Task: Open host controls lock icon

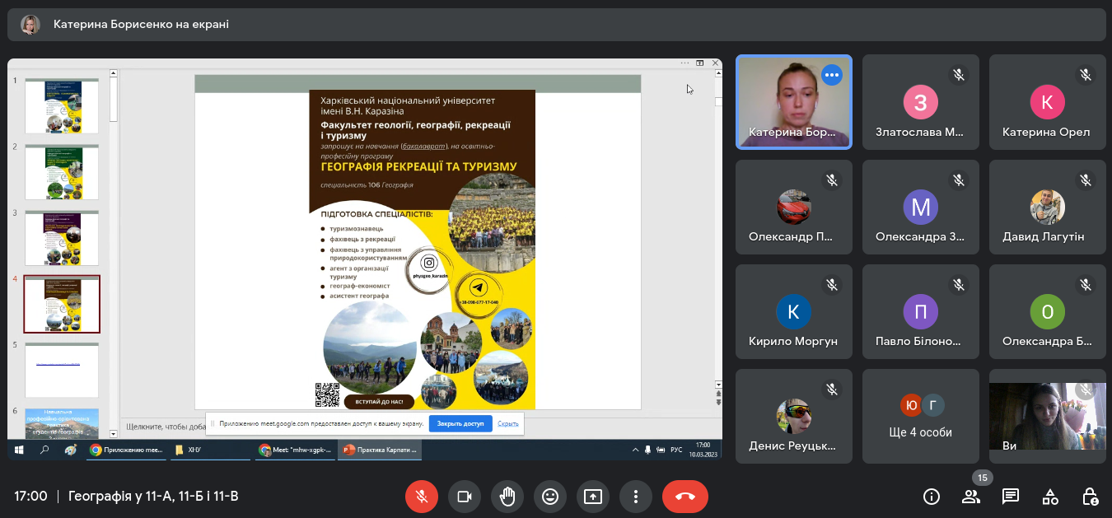Action: [x=1090, y=497]
